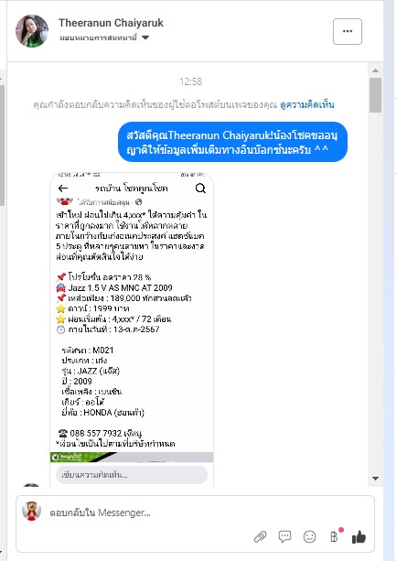This screenshot has width=397, height=561.
Task: Click the Baht payment request icon
Action: 335,536
